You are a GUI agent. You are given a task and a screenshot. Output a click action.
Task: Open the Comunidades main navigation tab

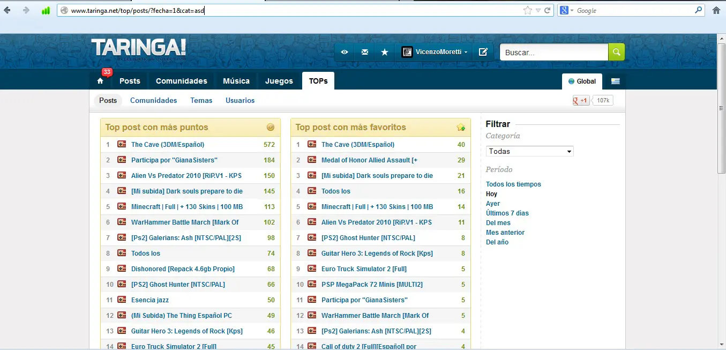(182, 81)
